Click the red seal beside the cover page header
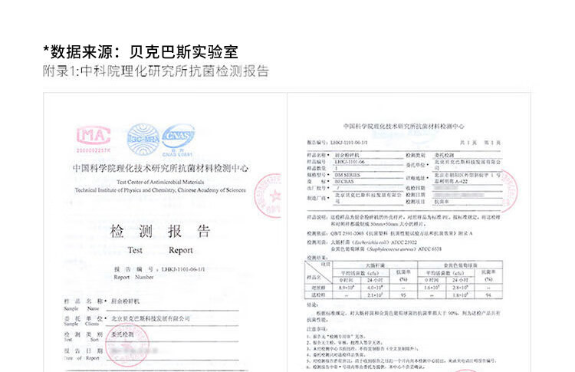The width and height of the screenshot is (575, 372). 268,196
